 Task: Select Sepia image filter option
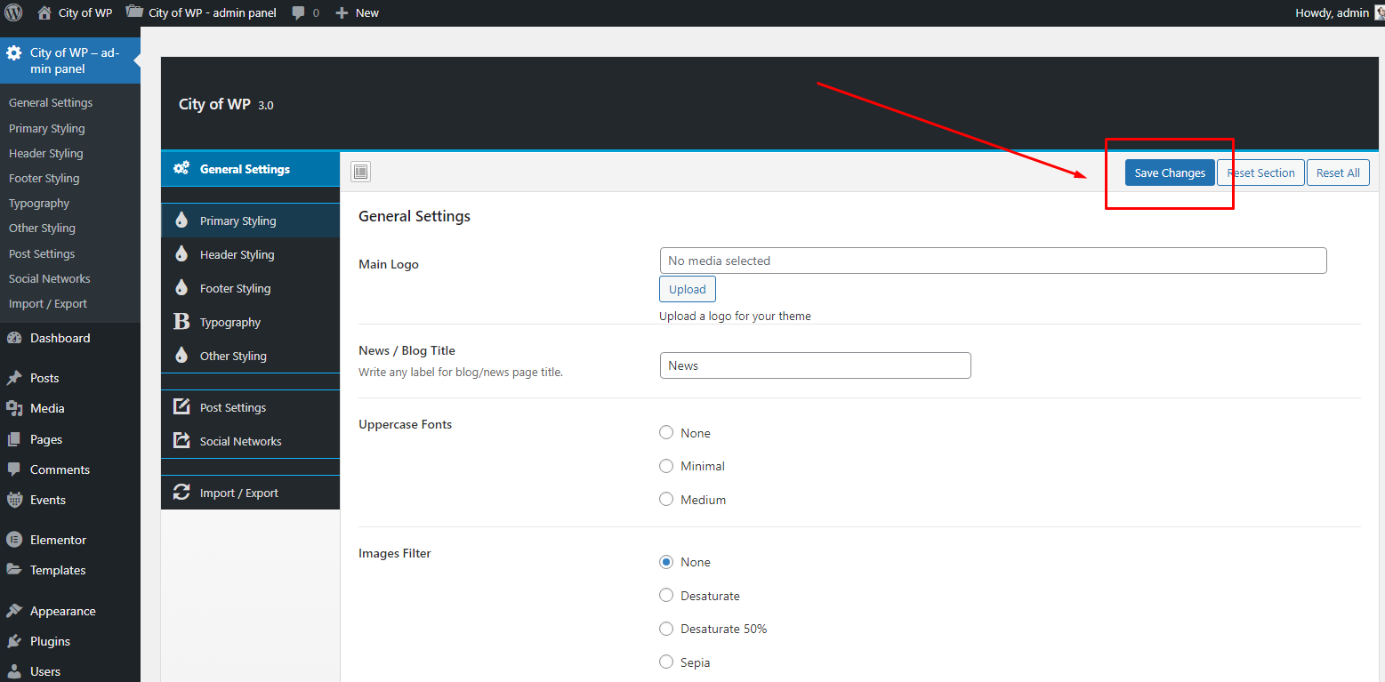coord(666,662)
